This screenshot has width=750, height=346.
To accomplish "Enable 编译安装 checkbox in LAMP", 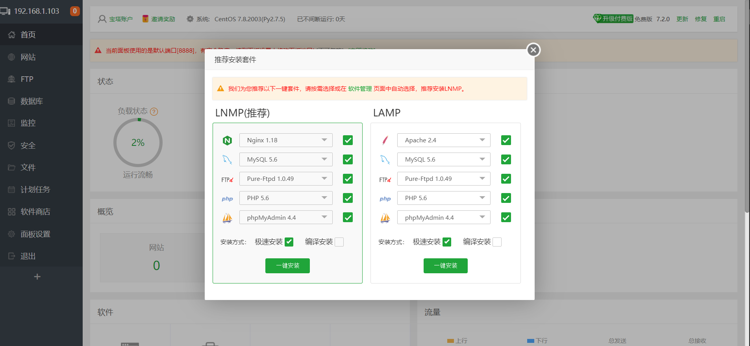I will 497,242.
